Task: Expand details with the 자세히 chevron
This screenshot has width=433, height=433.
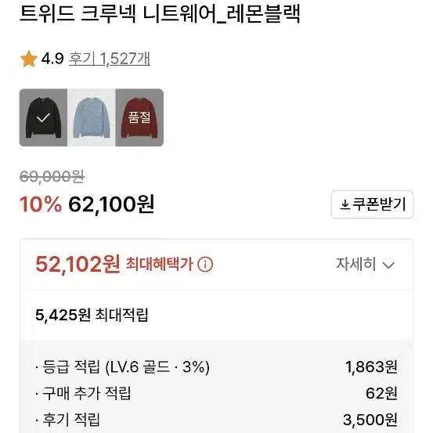Action: [388, 265]
